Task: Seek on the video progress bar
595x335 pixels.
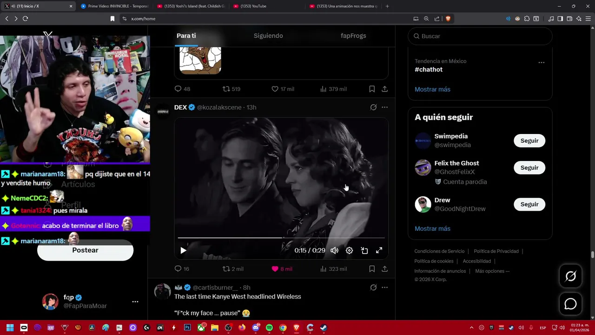Action: point(281,238)
